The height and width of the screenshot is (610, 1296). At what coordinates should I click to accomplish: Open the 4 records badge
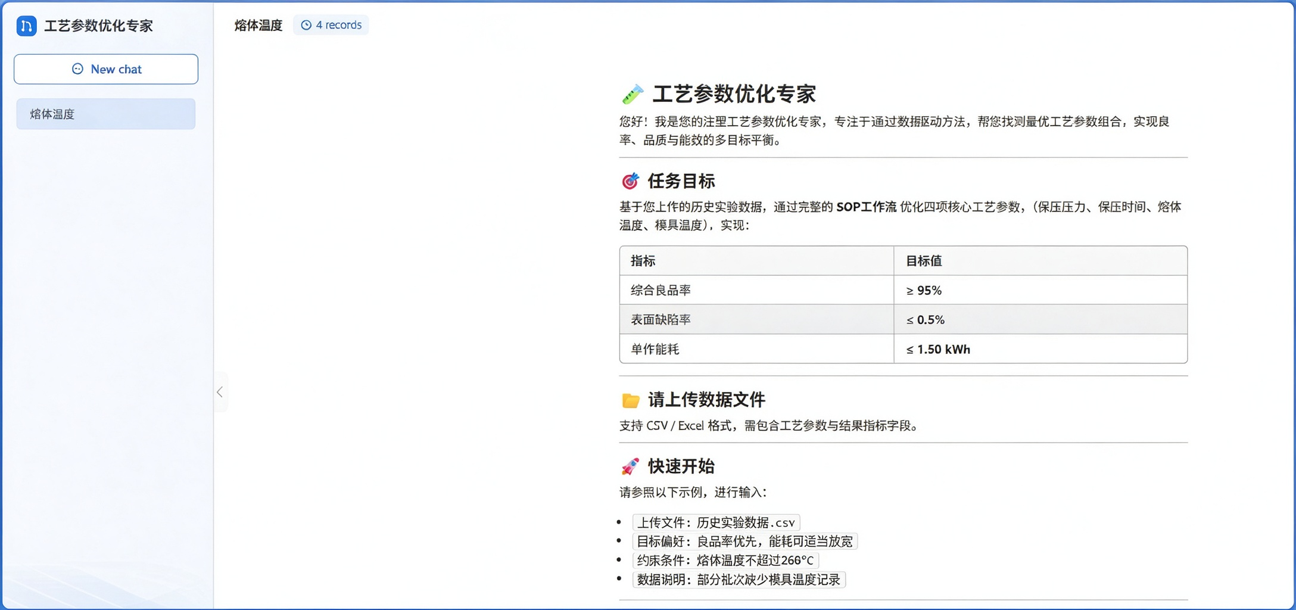(331, 25)
